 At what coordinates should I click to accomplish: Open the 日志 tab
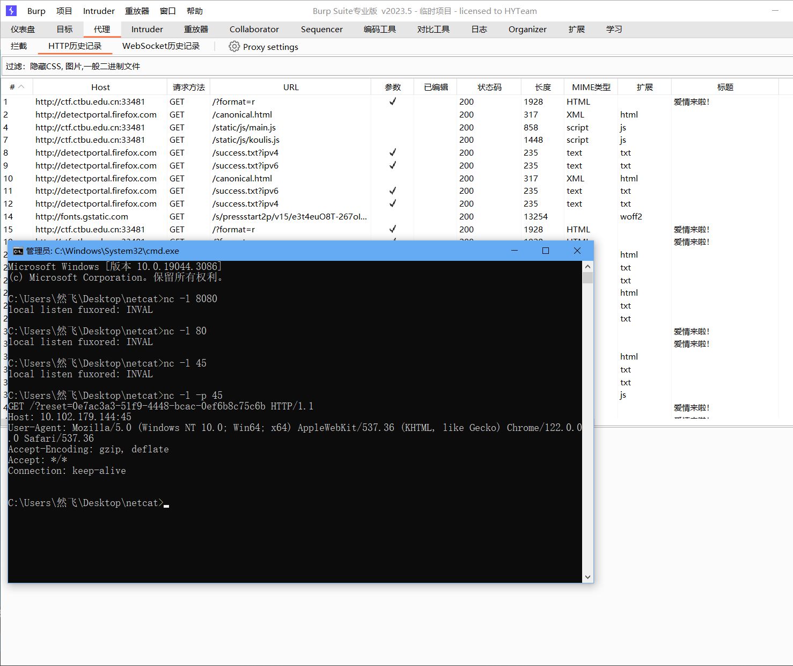(x=479, y=30)
